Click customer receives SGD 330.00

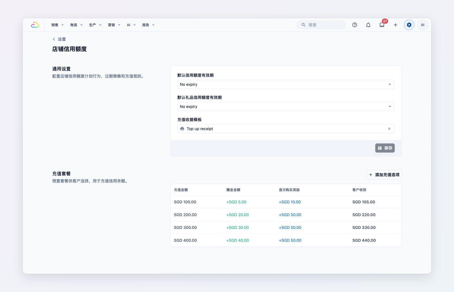coord(364,228)
